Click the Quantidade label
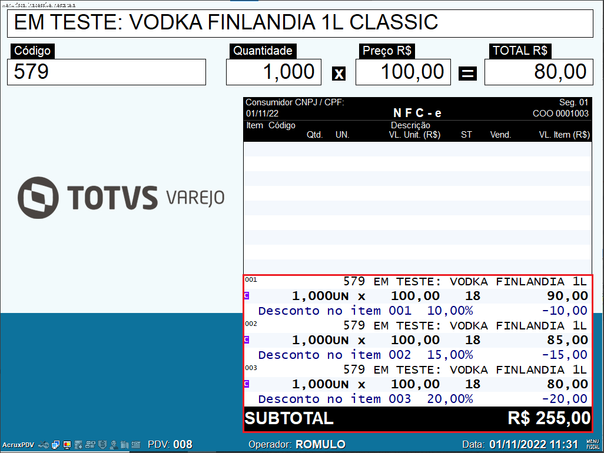This screenshot has width=604, height=453. tap(263, 51)
